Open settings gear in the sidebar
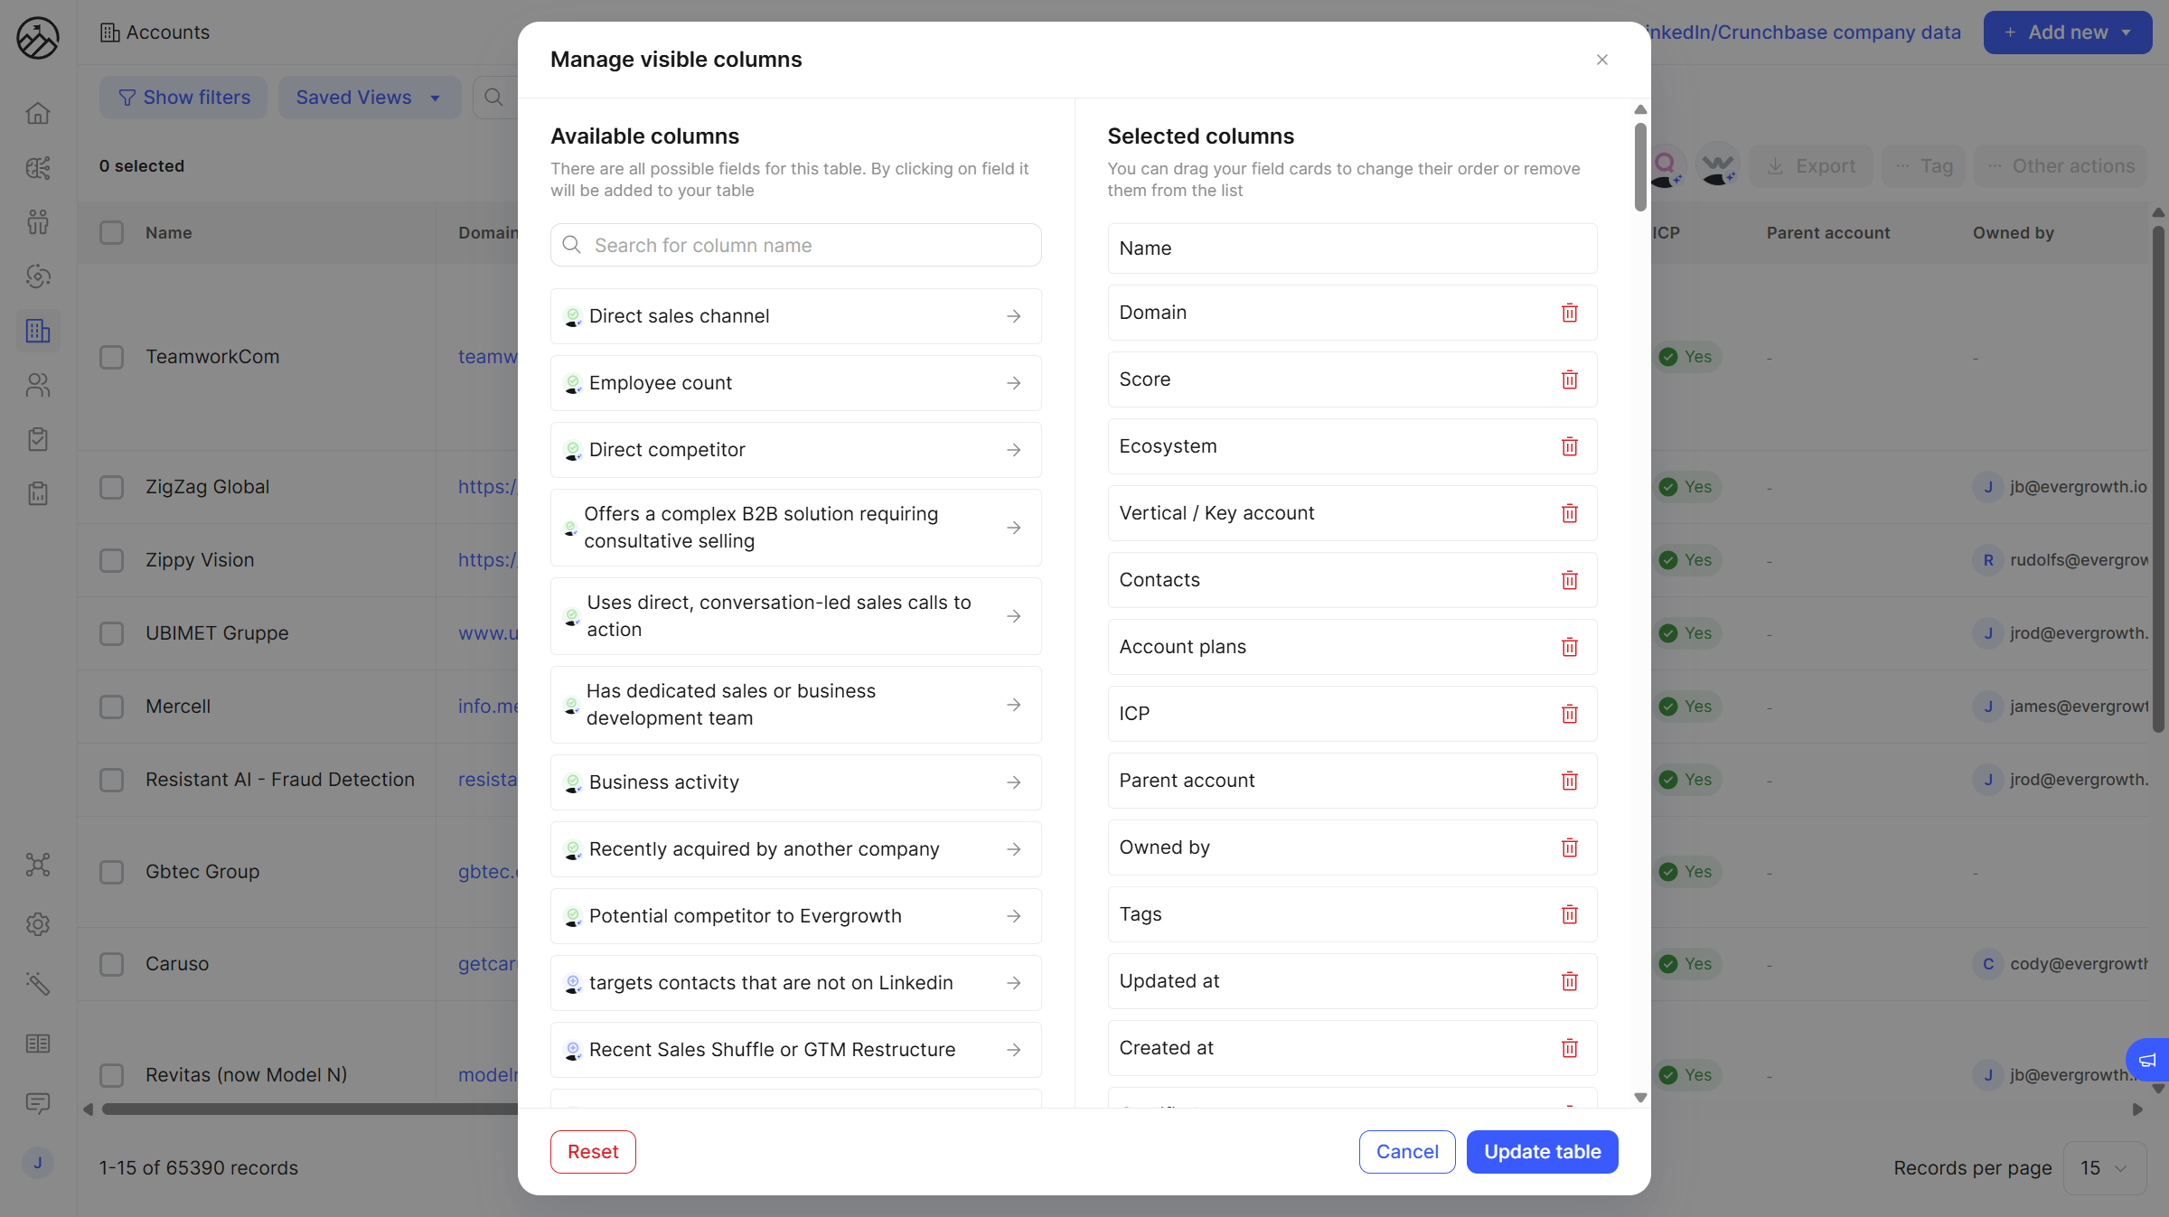Screen dimensions: 2169x1217 pyautogui.click(x=38, y=924)
